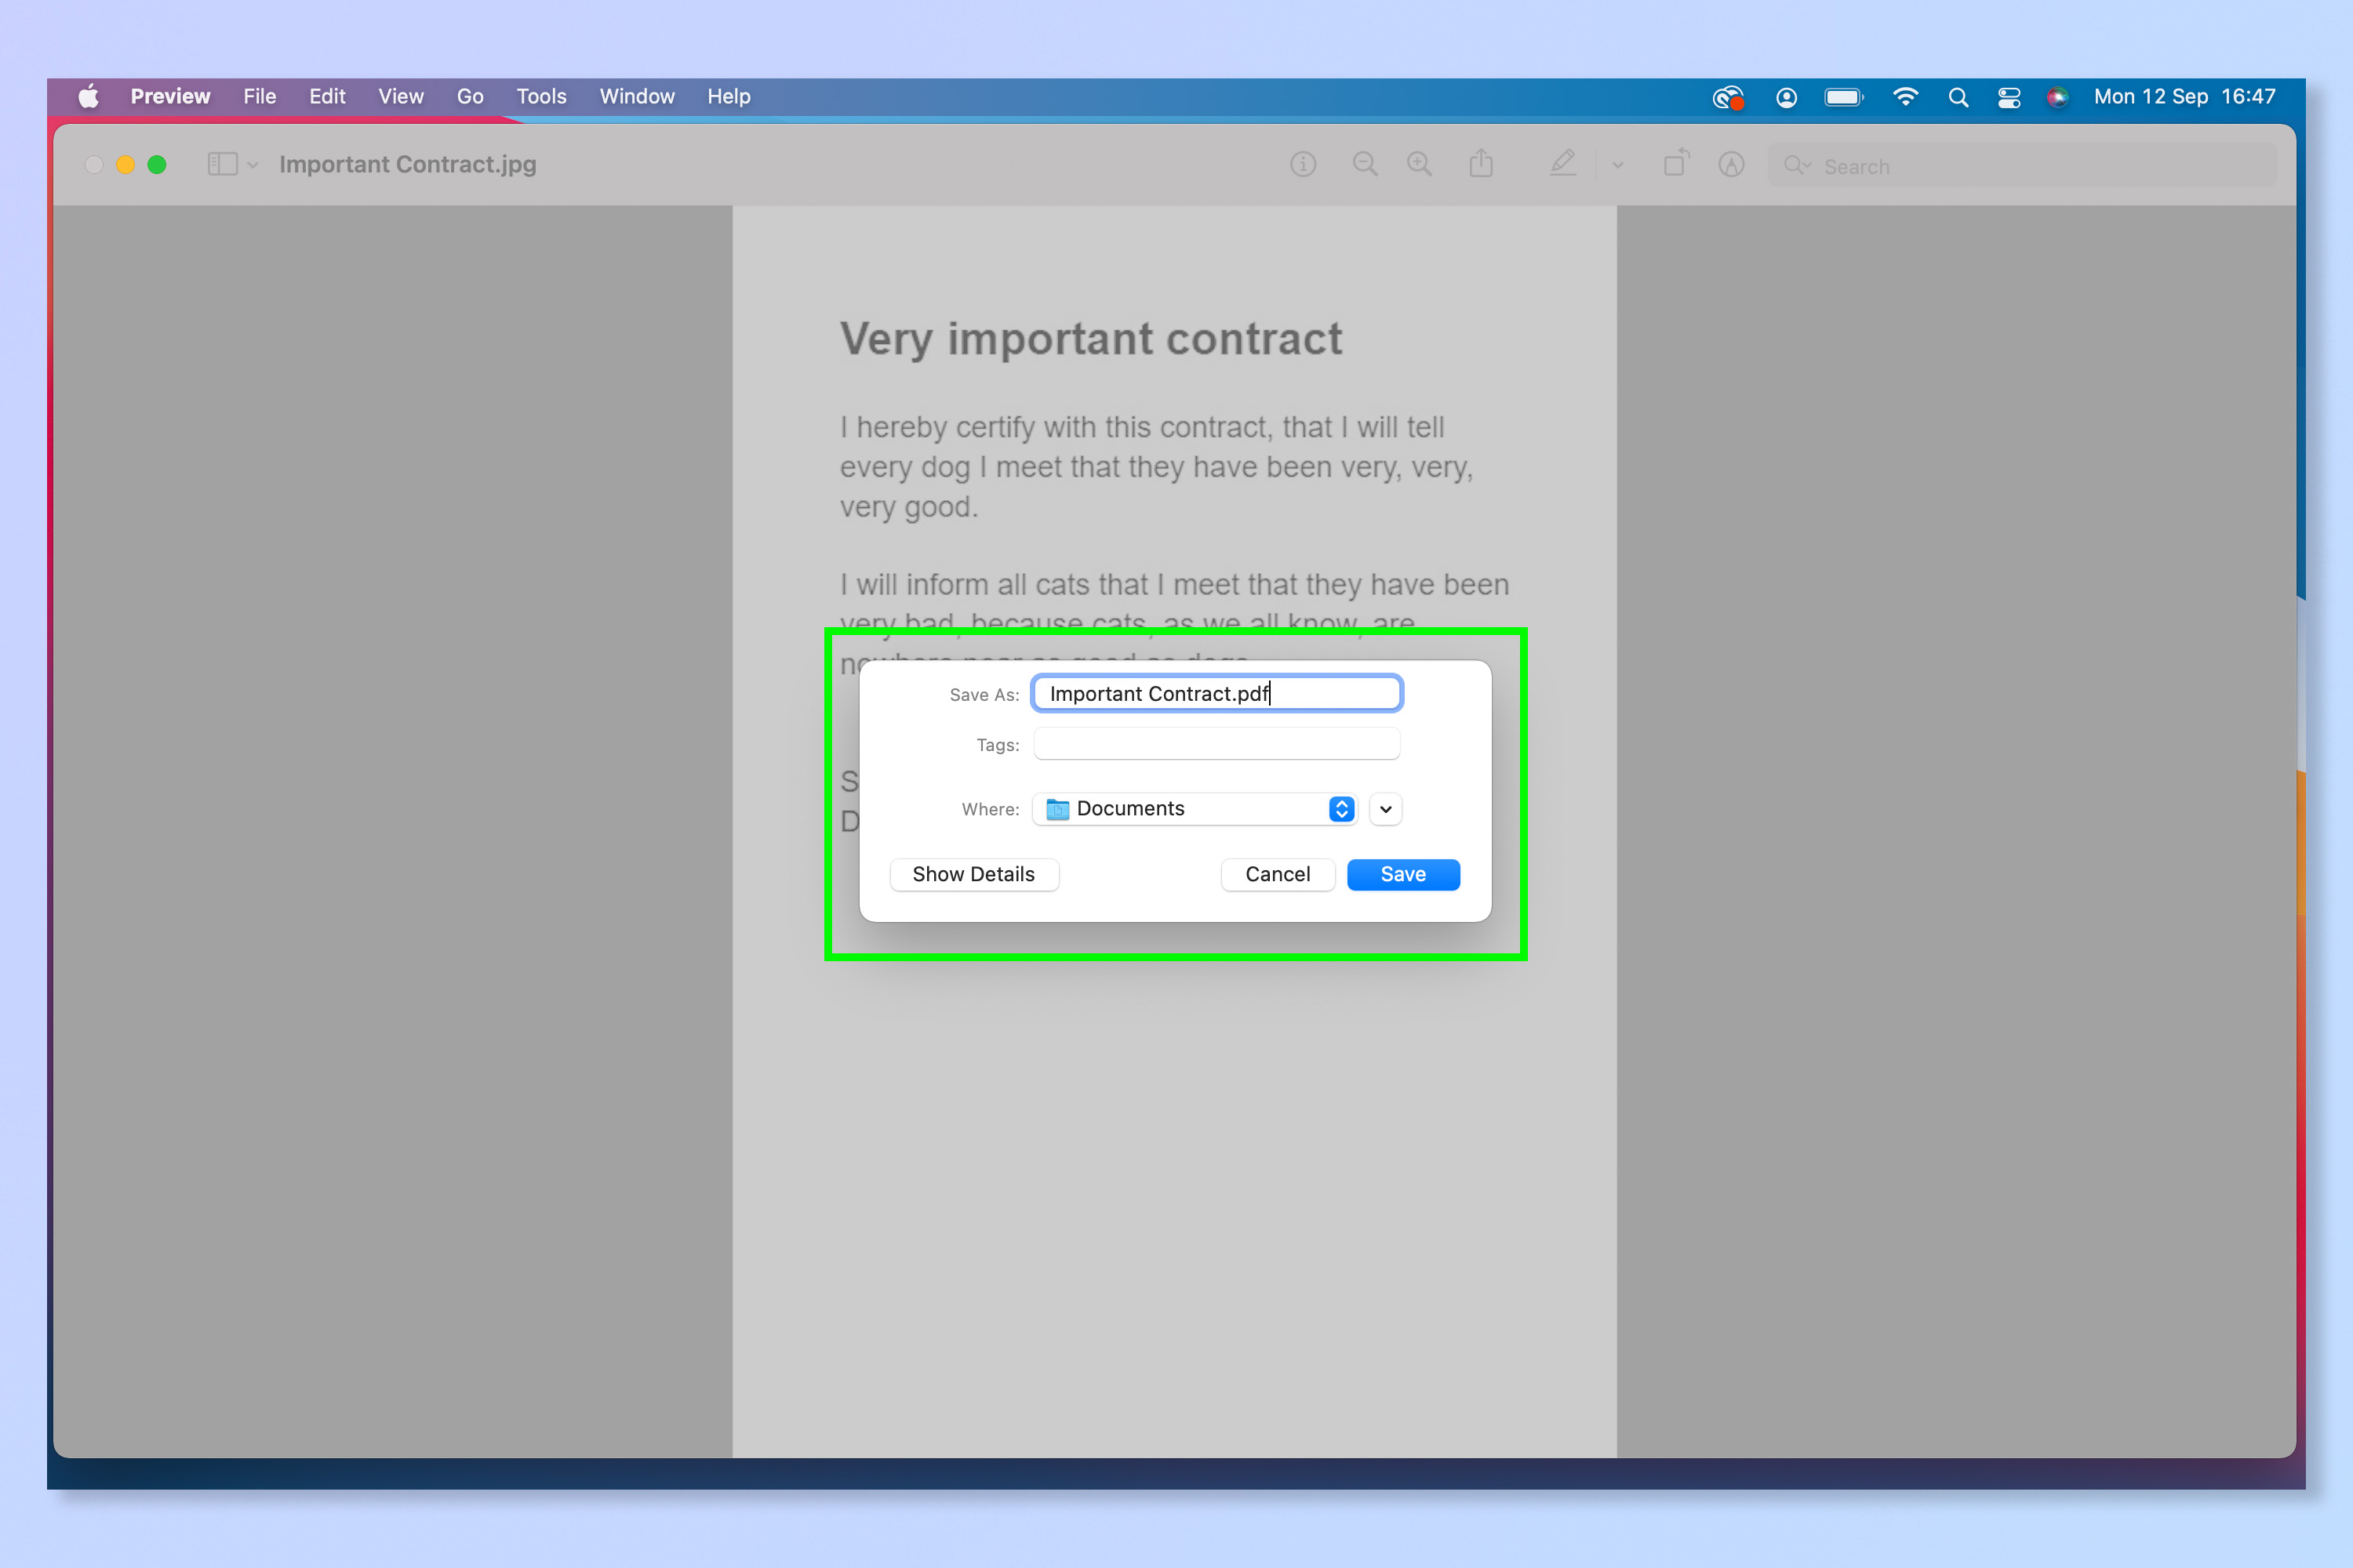Click inside the Tags field

coord(1216,744)
